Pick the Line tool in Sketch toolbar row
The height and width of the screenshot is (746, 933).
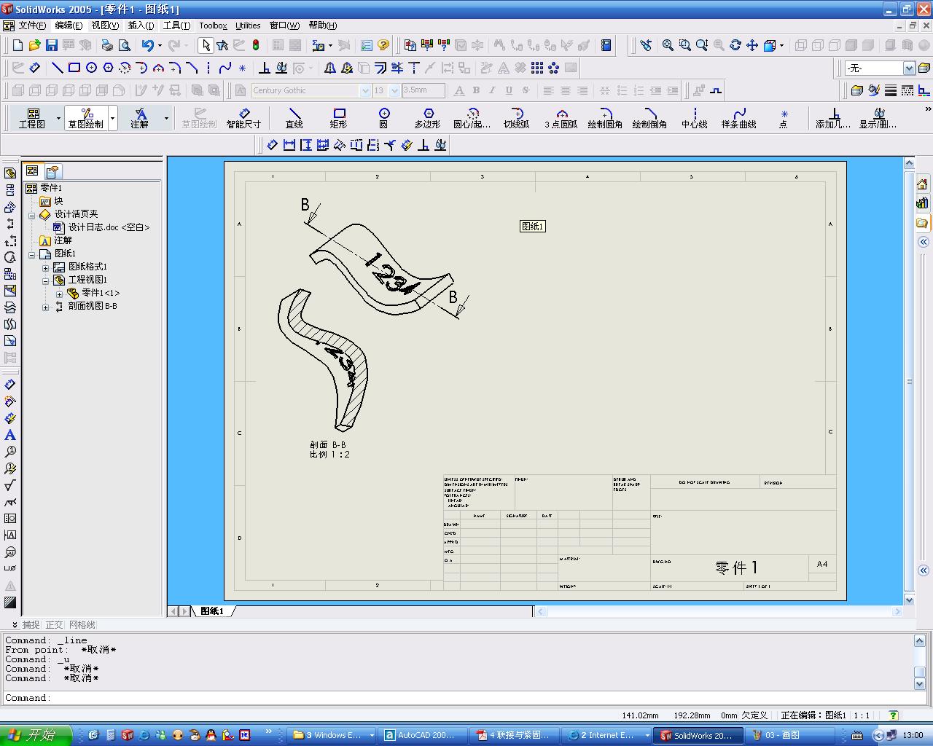[57, 68]
